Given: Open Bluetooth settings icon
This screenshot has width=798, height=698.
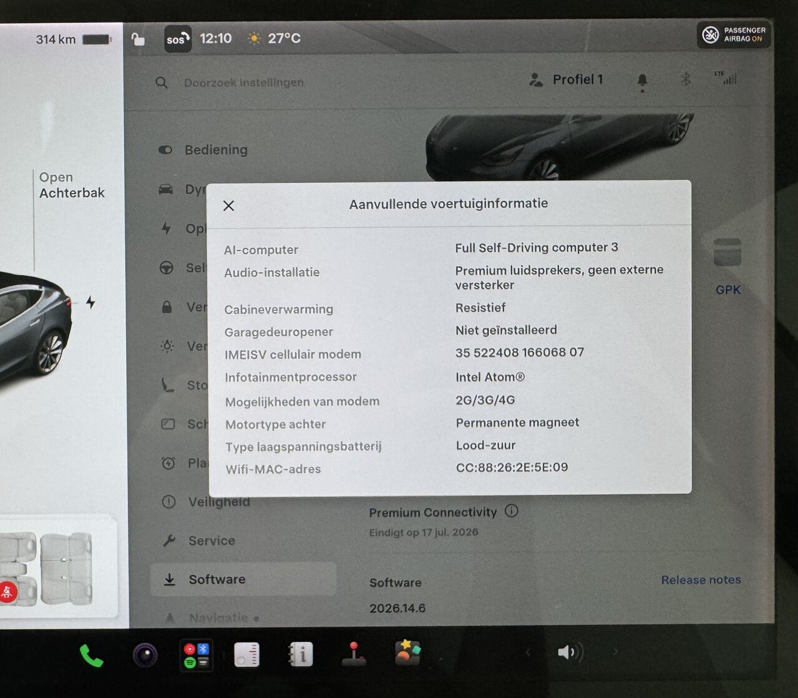Looking at the screenshot, I should point(686,79).
